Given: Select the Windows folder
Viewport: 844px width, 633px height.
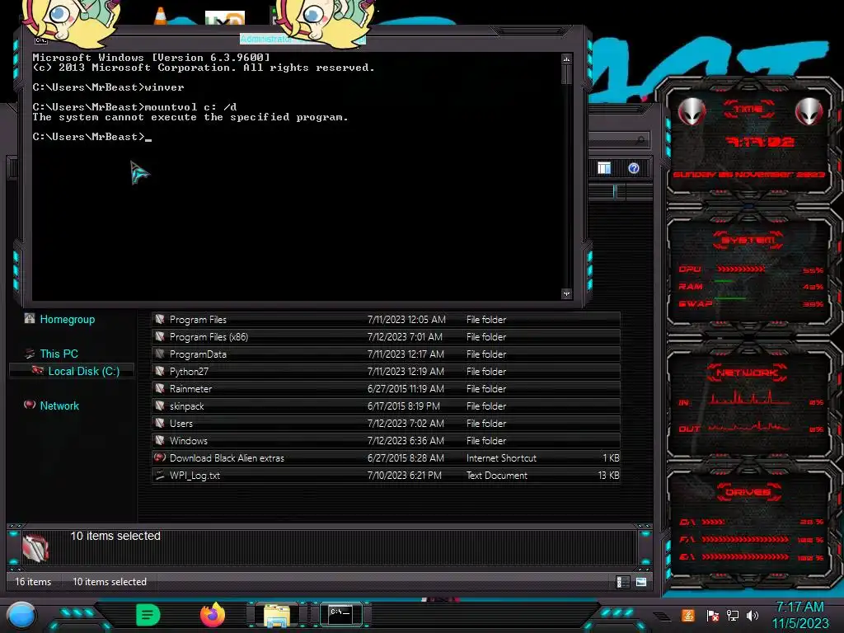Looking at the screenshot, I should (x=386, y=440).
